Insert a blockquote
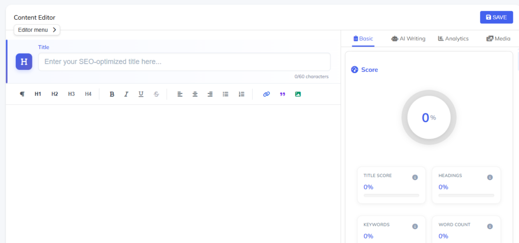519x243 pixels. [282, 94]
